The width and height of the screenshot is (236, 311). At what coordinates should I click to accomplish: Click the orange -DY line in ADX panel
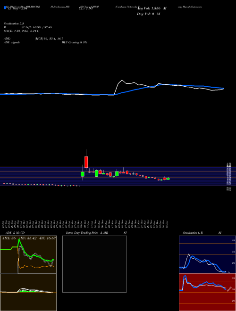click(x=36, y=267)
